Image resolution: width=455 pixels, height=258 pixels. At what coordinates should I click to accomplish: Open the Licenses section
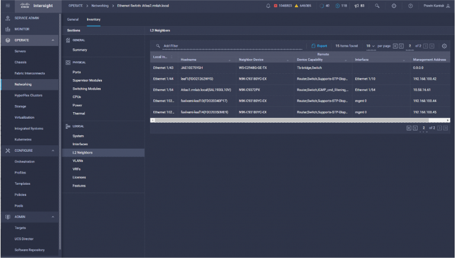pyautogui.click(x=79, y=178)
